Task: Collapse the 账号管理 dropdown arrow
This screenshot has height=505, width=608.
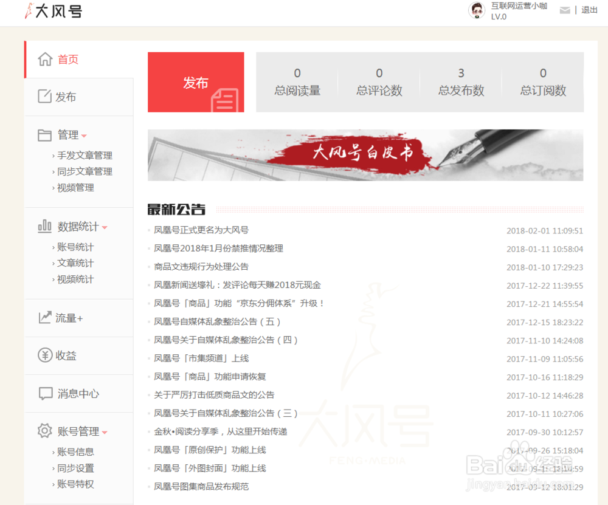Action: point(105,432)
